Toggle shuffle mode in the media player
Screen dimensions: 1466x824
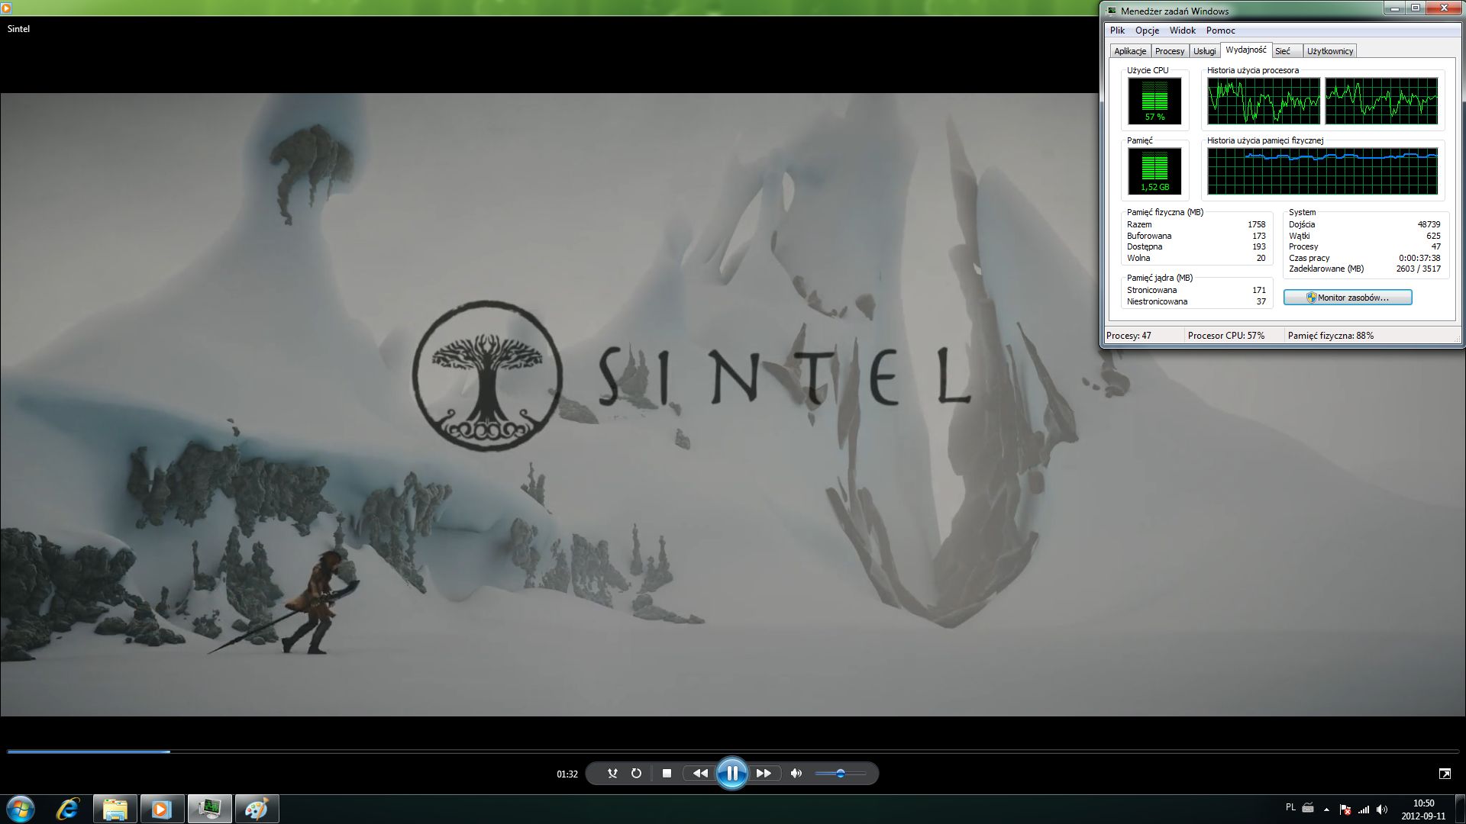coord(612,774)
